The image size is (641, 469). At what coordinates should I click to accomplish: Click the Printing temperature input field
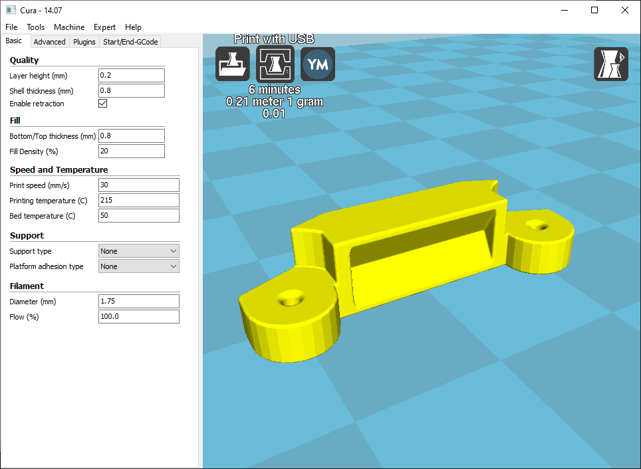pos(138,200)
